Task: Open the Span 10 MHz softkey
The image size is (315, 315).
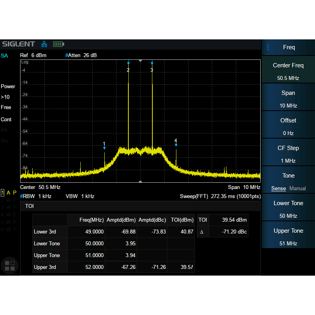Action: (288, 99)
